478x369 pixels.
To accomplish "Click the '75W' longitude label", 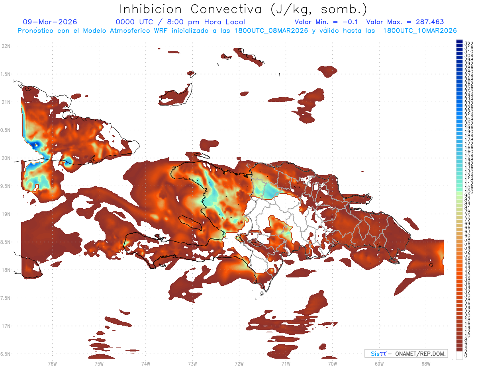I will coord(99,363).
